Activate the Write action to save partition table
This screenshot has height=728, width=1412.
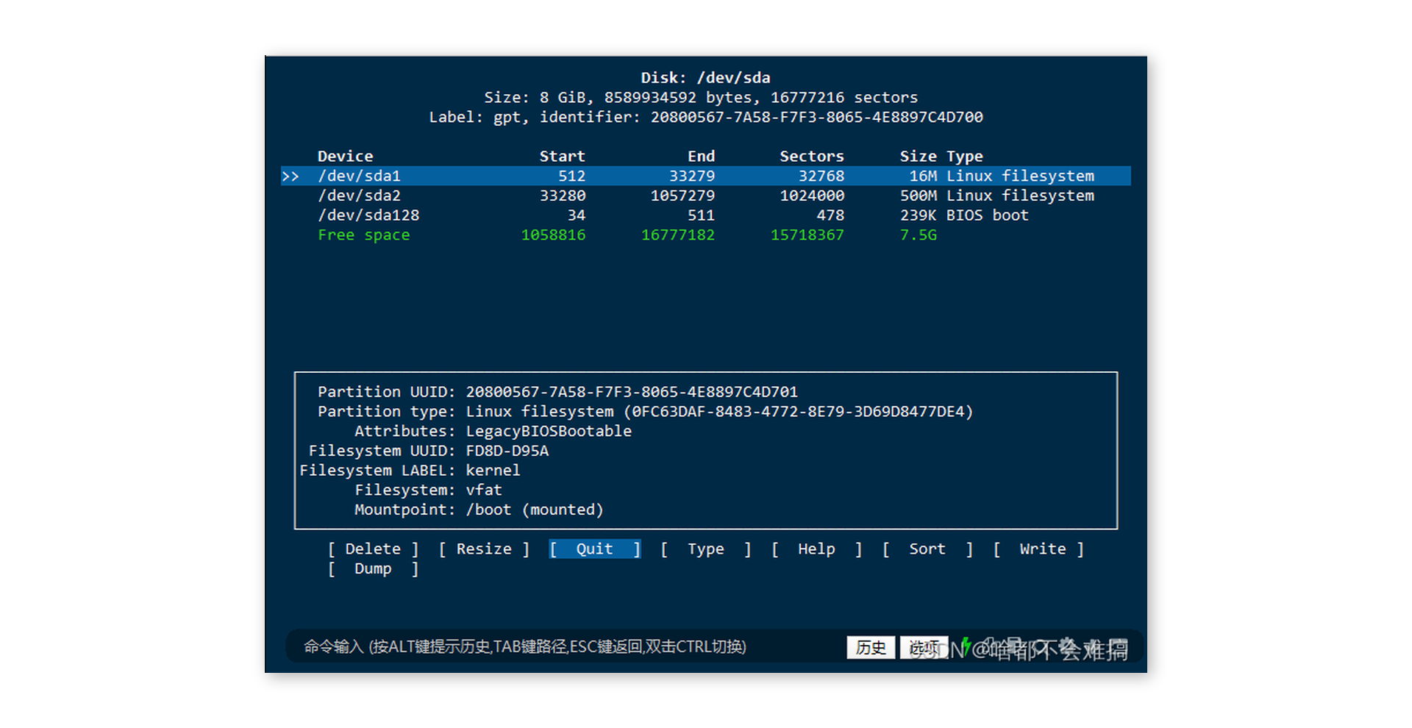pyautogui.click(x=1041, y=549)
